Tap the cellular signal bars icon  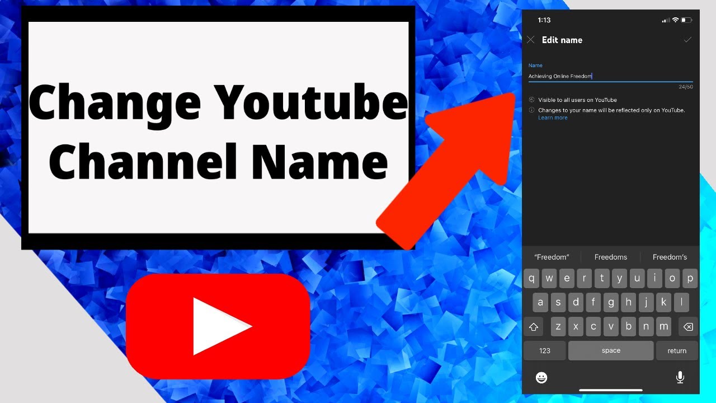click(666, 20)
